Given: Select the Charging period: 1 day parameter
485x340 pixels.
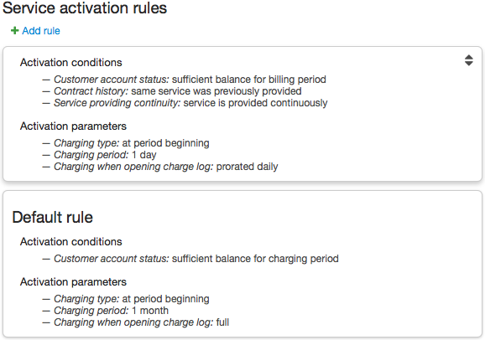Looking at the screenshot, I should click(105, 155).
